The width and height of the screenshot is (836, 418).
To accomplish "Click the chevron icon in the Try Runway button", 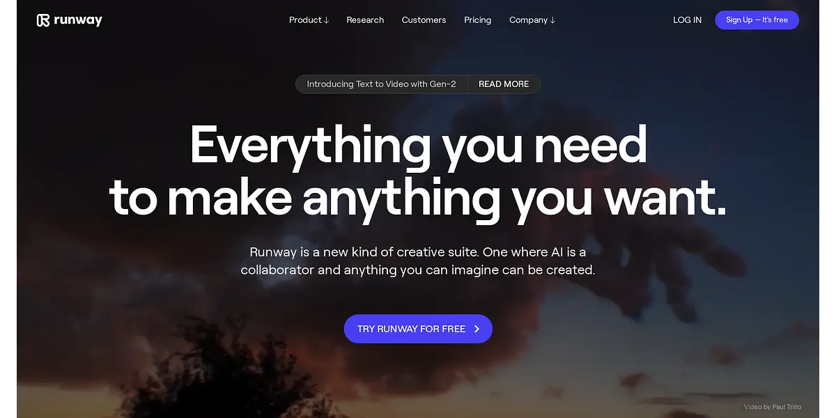I will pos(477,329).
